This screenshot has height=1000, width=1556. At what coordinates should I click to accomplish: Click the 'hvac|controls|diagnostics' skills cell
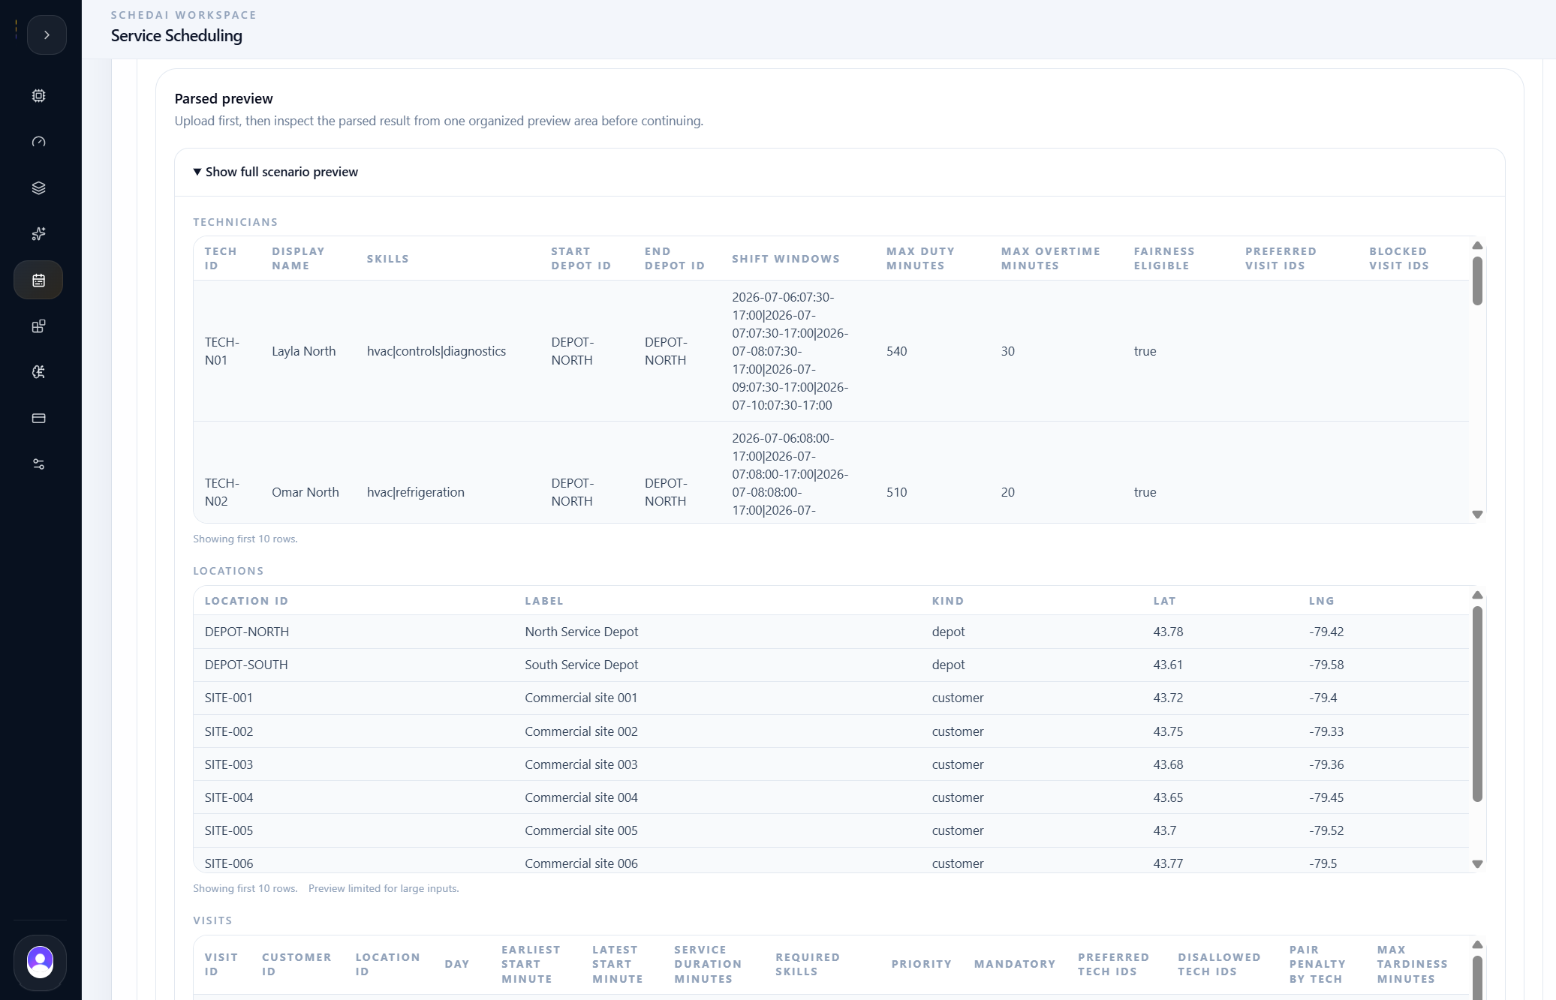(436, 351)
